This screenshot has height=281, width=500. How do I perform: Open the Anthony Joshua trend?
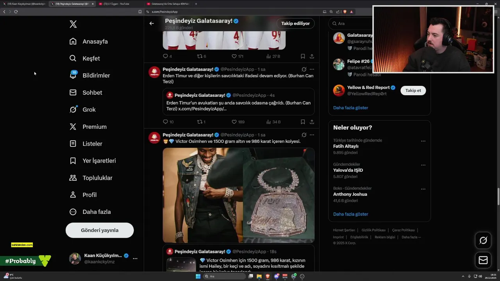[379, 194]
